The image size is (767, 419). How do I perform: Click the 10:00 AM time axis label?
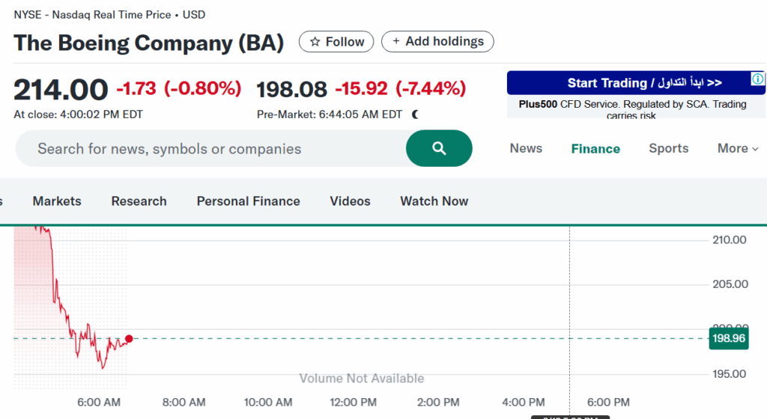[268, 403]
